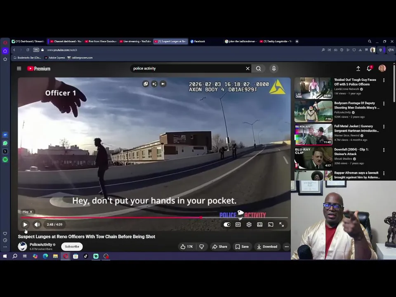The width and height of the screenshot is (396, 297).
Task: Open File Explorer from the taskbar
Action: coord(55,256)
